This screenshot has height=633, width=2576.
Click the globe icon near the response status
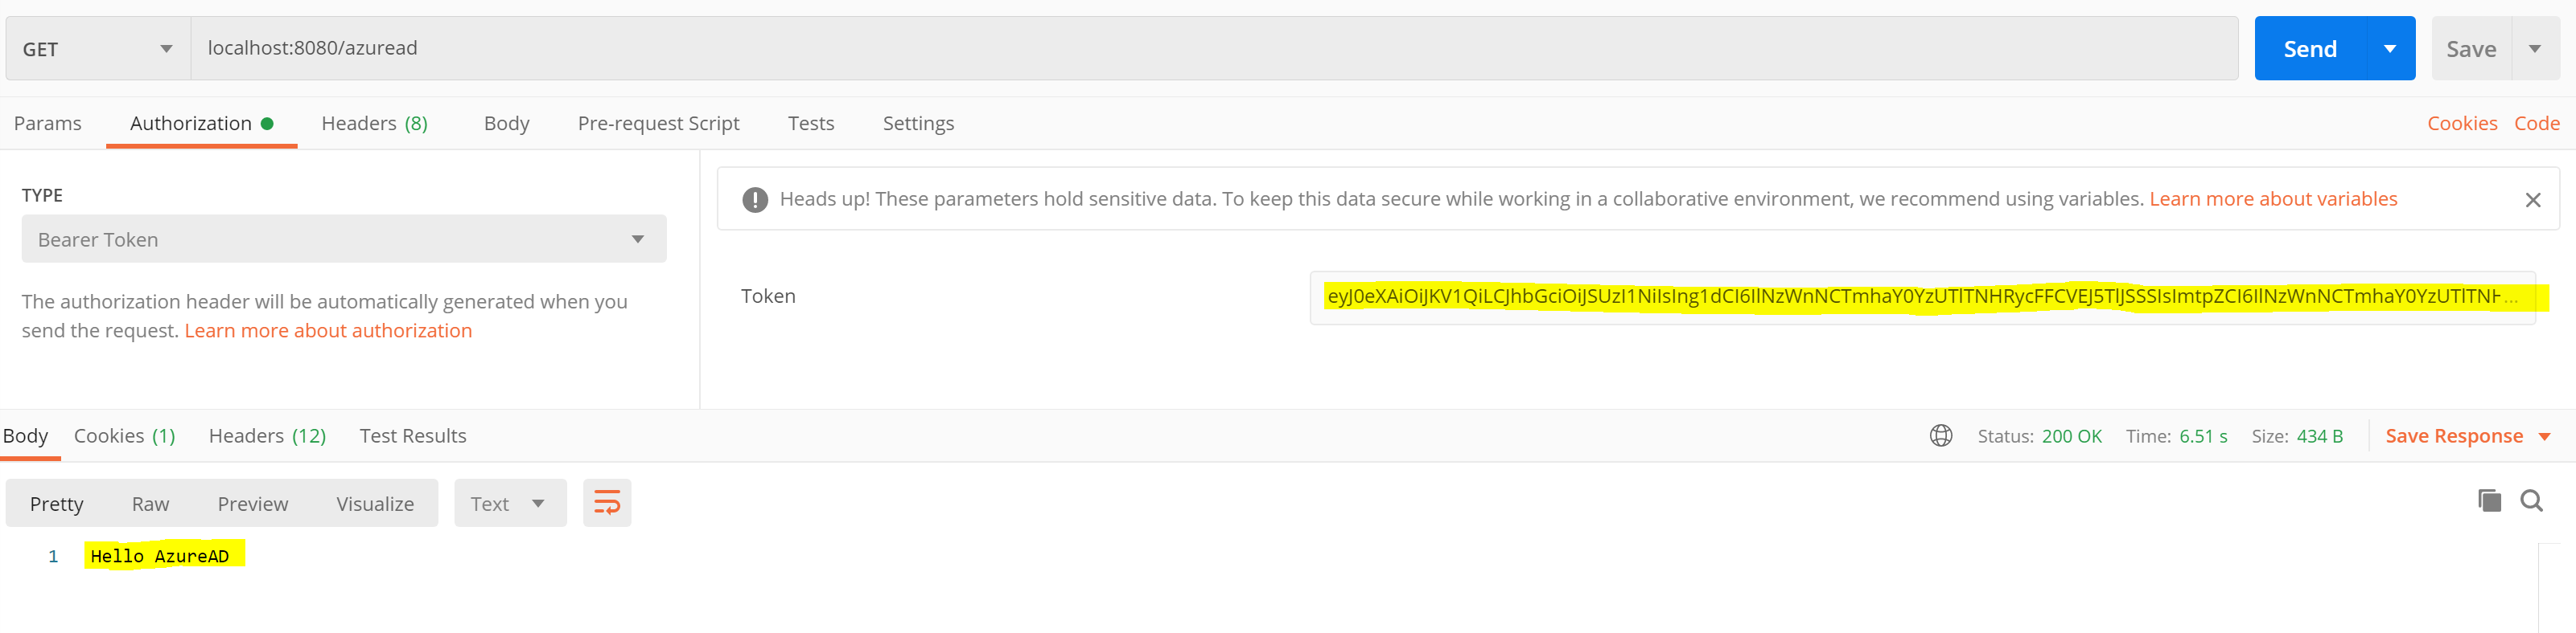(1940, 435)
